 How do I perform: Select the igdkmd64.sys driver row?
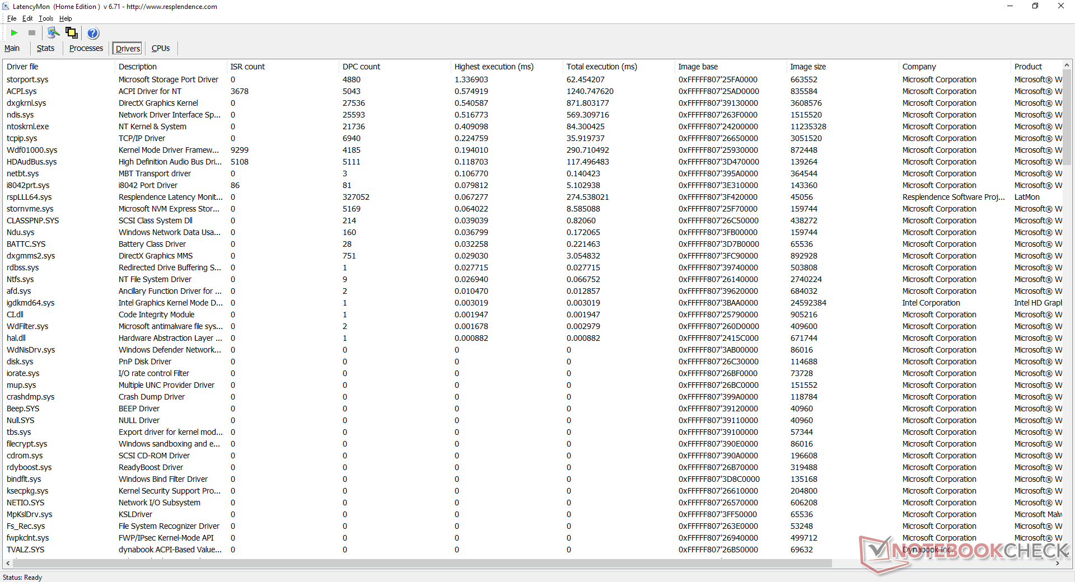click(533, 303)
